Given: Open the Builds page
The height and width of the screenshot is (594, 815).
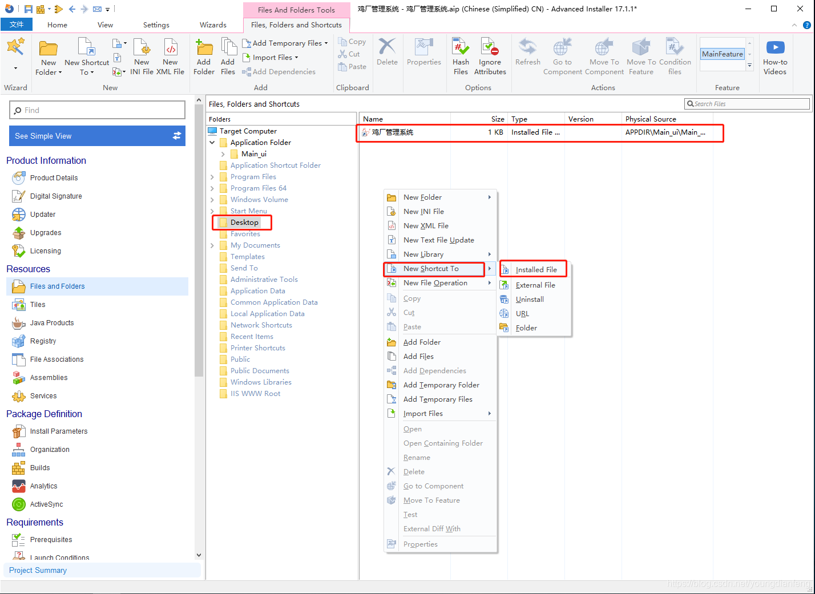Looking at the screenshot, I should click(40, 468).
